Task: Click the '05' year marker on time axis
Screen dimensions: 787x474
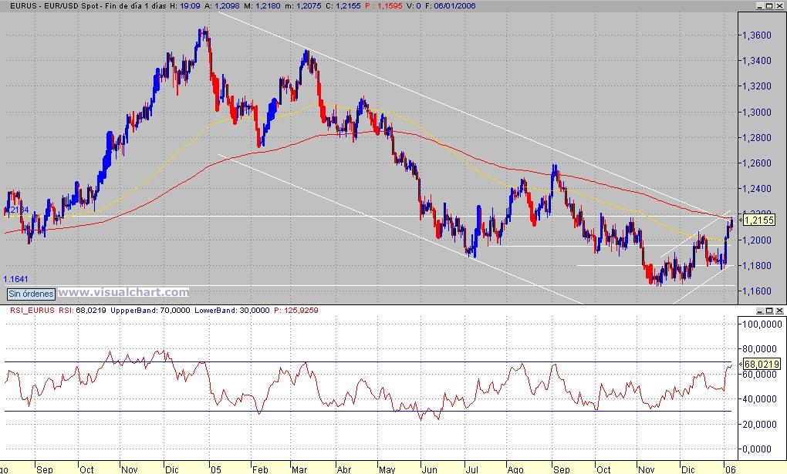Action: [215, 469]
